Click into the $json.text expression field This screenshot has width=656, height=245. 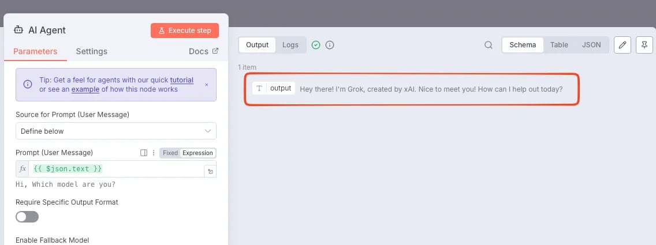tap(116, 169)
